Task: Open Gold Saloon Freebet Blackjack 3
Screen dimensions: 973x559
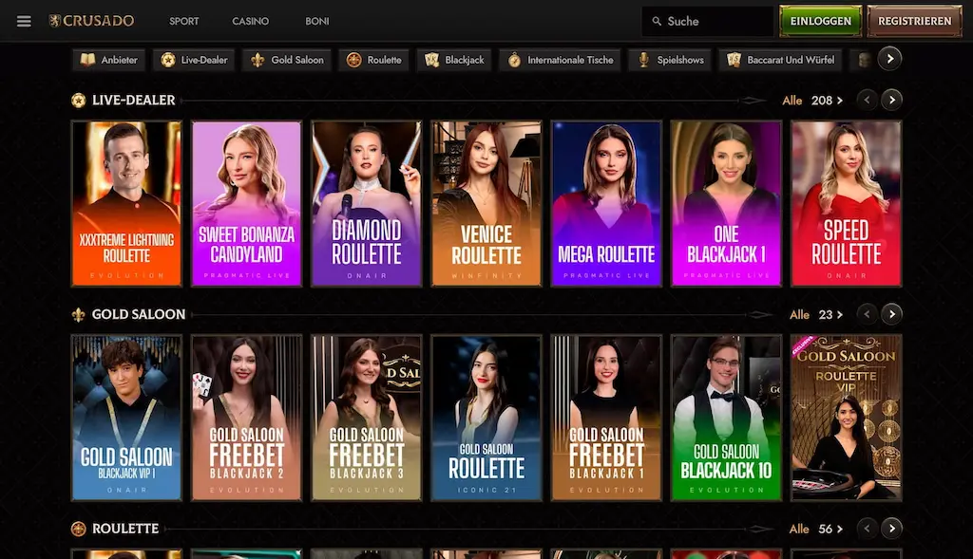Action: [366, 418]
